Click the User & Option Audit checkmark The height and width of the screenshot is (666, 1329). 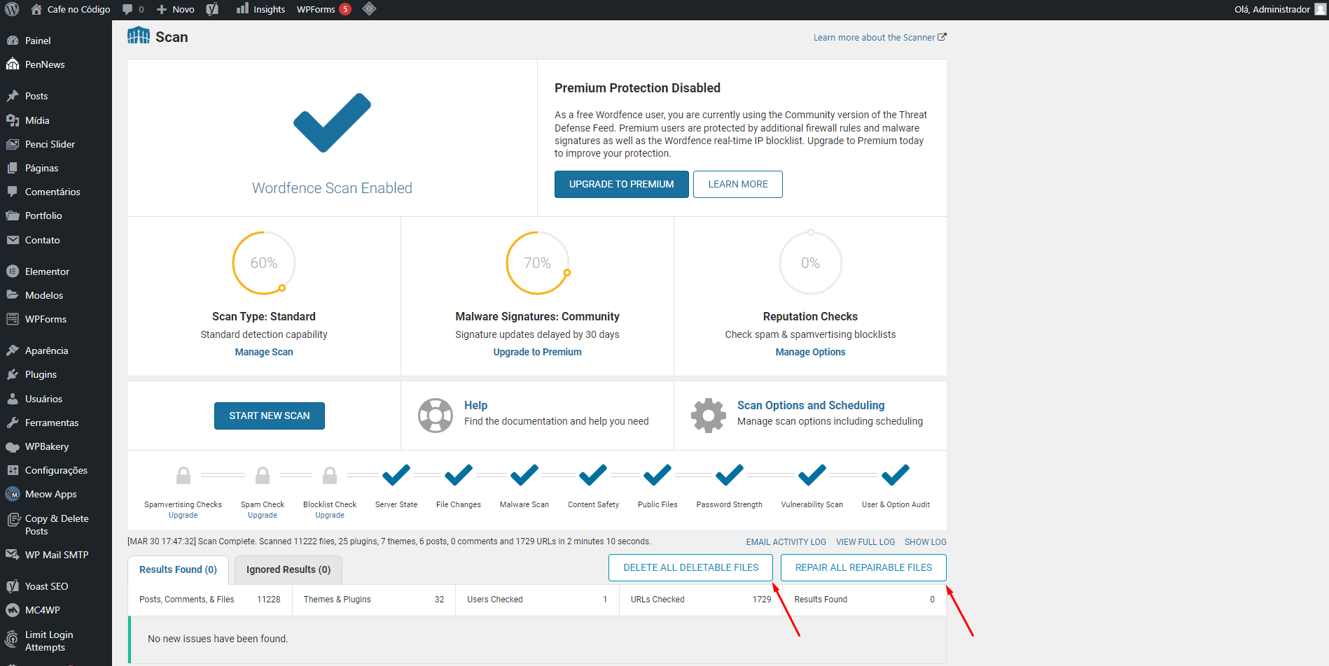896,475
